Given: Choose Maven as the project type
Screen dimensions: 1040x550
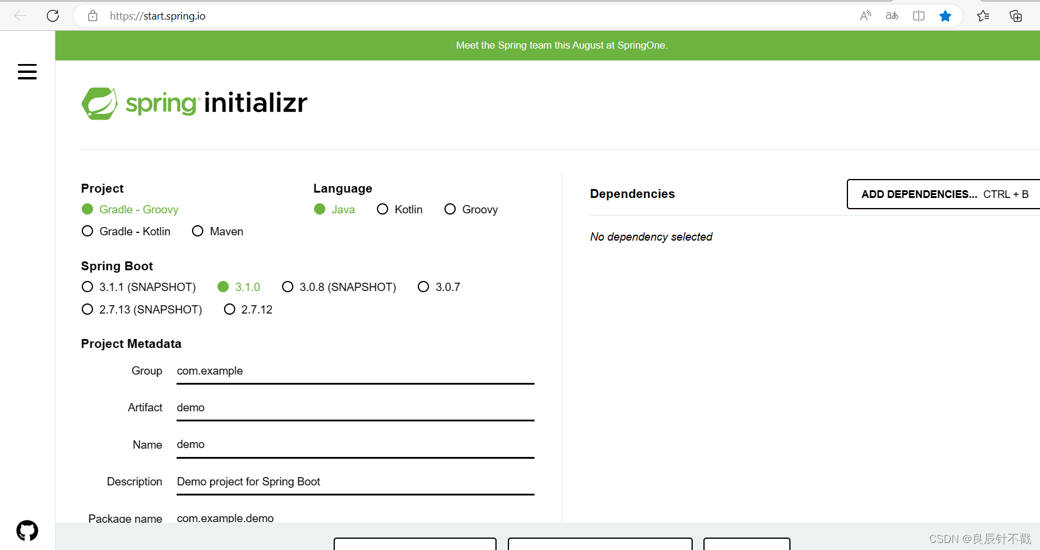Looking at the screenshot, I should (x=217, y=231).
